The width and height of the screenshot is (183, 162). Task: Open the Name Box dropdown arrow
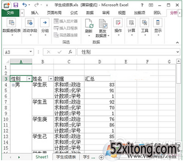click(x=31, y=52)
